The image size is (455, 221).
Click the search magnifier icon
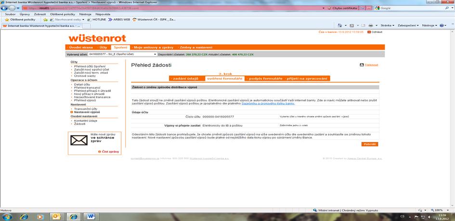pyautogui.click(x=447, y=8)
